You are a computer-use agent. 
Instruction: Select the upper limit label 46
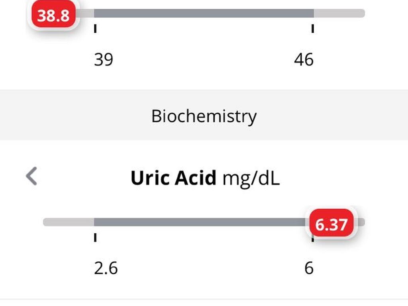(x=304, y=59)
